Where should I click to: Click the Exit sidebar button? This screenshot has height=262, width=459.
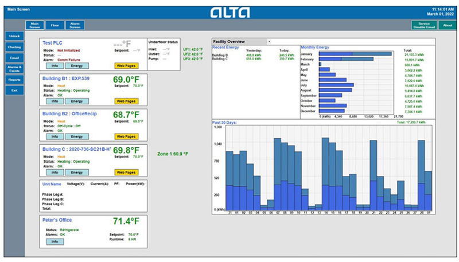point(14,91)
